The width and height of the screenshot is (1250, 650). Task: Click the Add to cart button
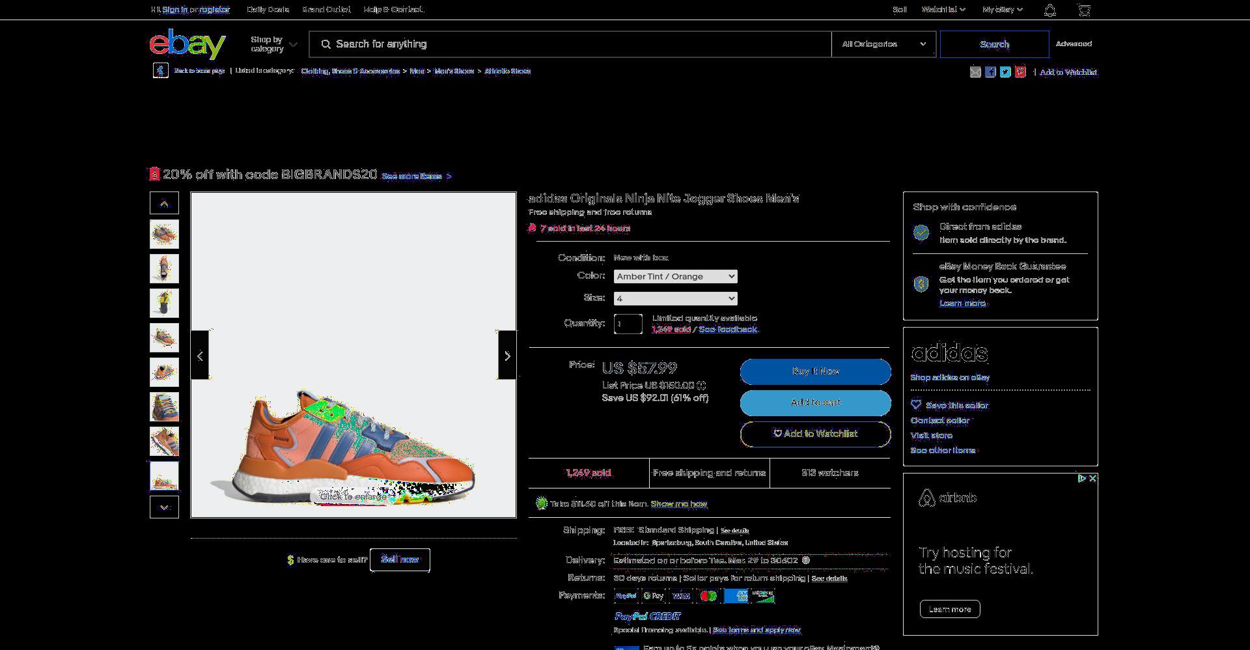815,403
